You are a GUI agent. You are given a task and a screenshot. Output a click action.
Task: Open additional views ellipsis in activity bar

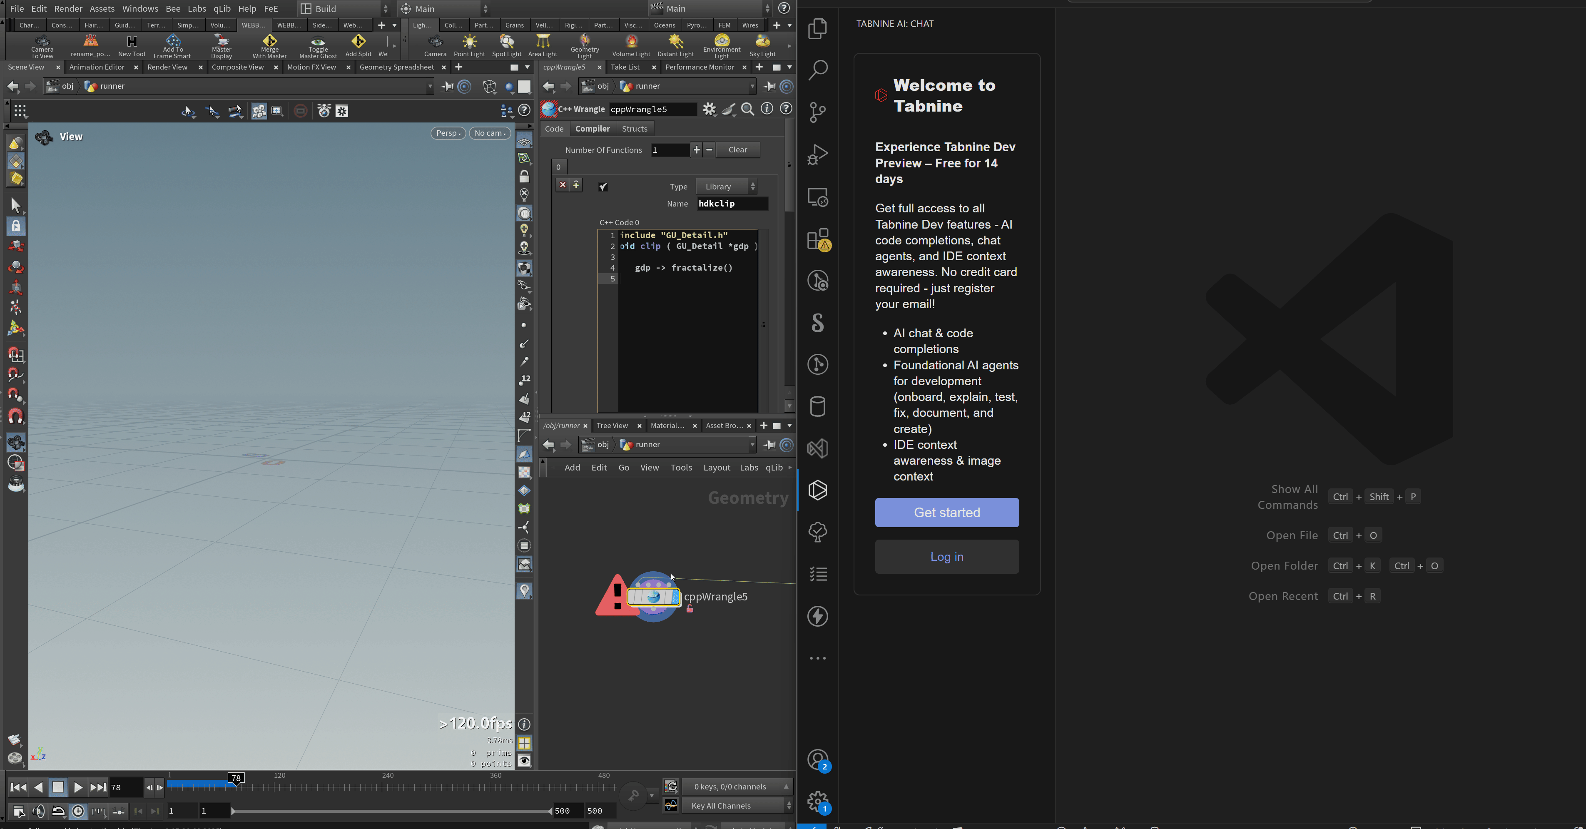(818, 658)
